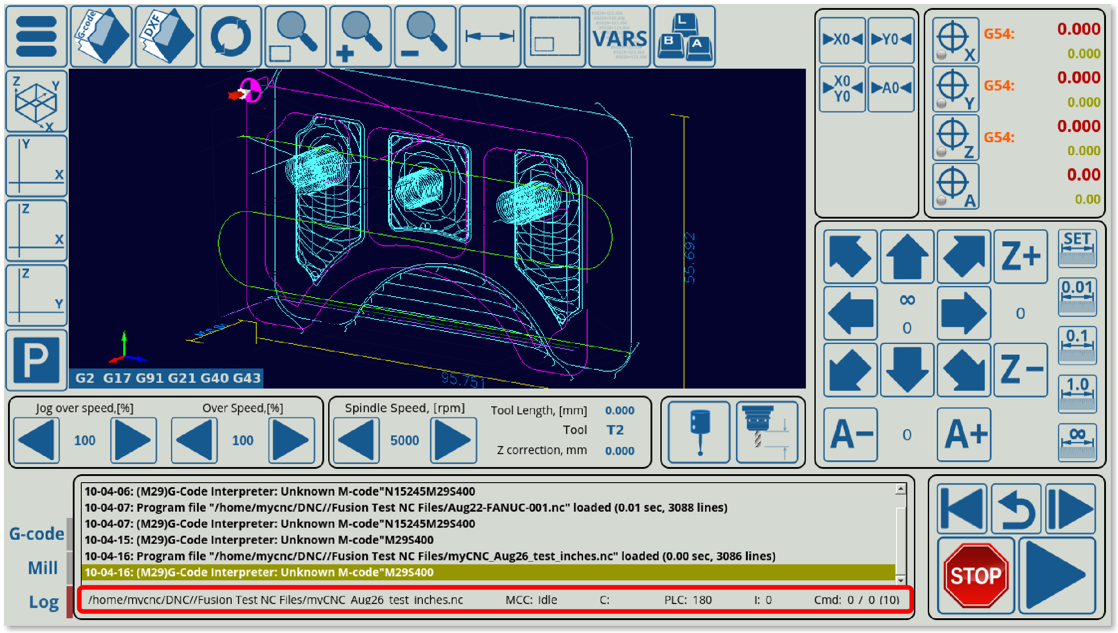Open the hamburger main menu
The image size is (1118, 633).
(x=36, y=37)
